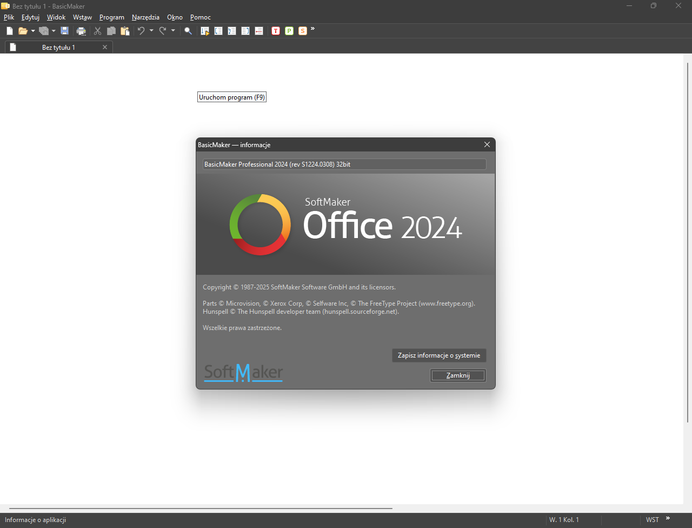Close the Bez tytułu 1 tab

coord(105,47)
